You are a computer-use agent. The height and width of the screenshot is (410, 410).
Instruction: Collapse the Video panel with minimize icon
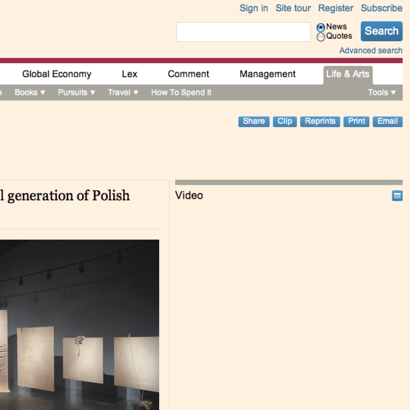point(397,196)
